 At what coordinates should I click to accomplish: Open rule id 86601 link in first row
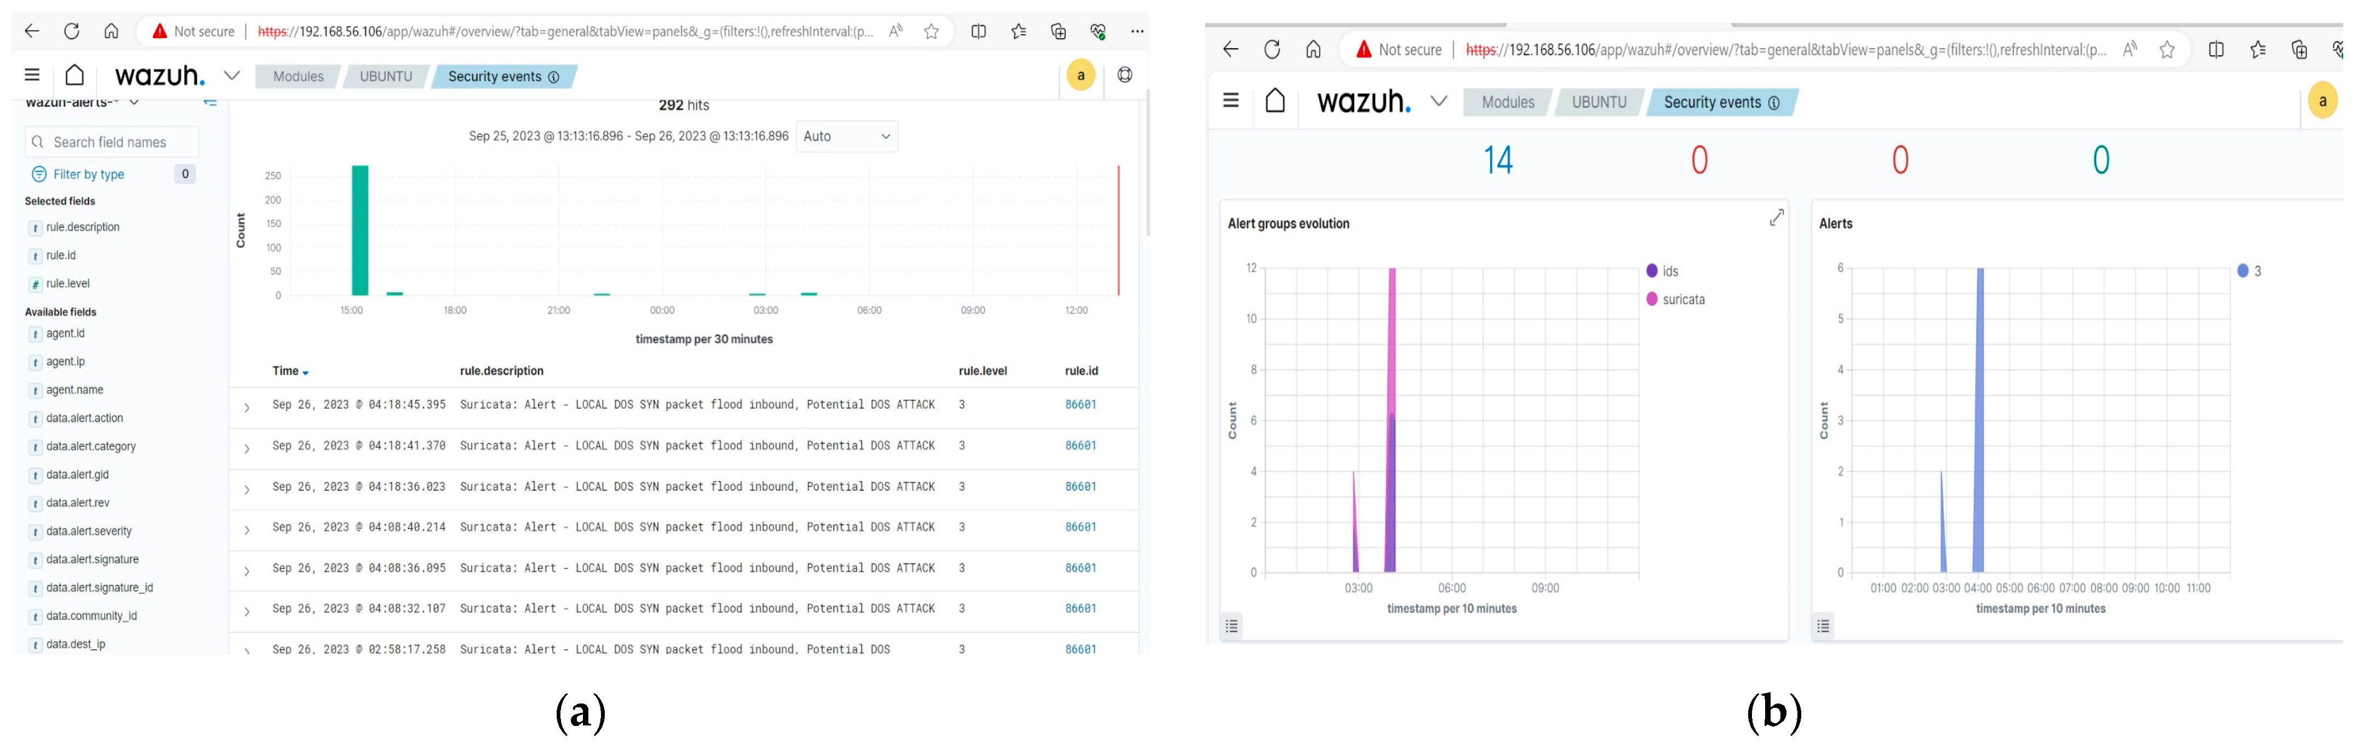[x=1080, y=404]
